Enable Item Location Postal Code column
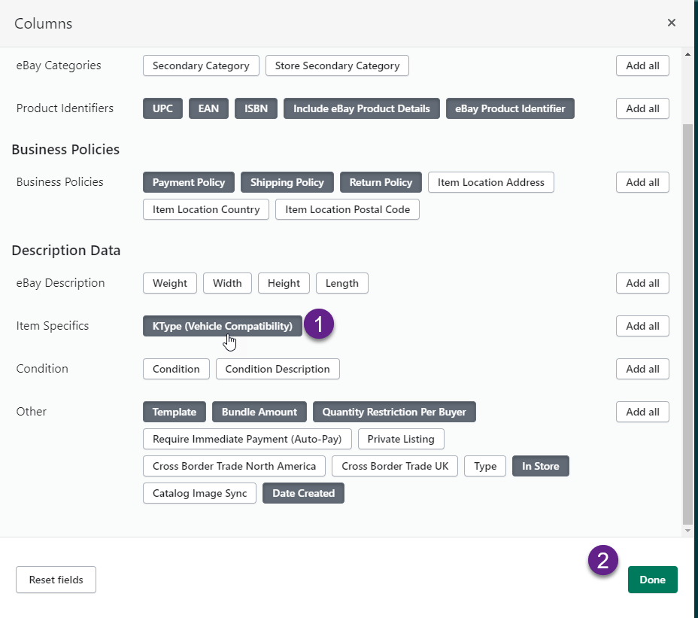The height and width of the screenshot is (618, 698). [347, 209]
